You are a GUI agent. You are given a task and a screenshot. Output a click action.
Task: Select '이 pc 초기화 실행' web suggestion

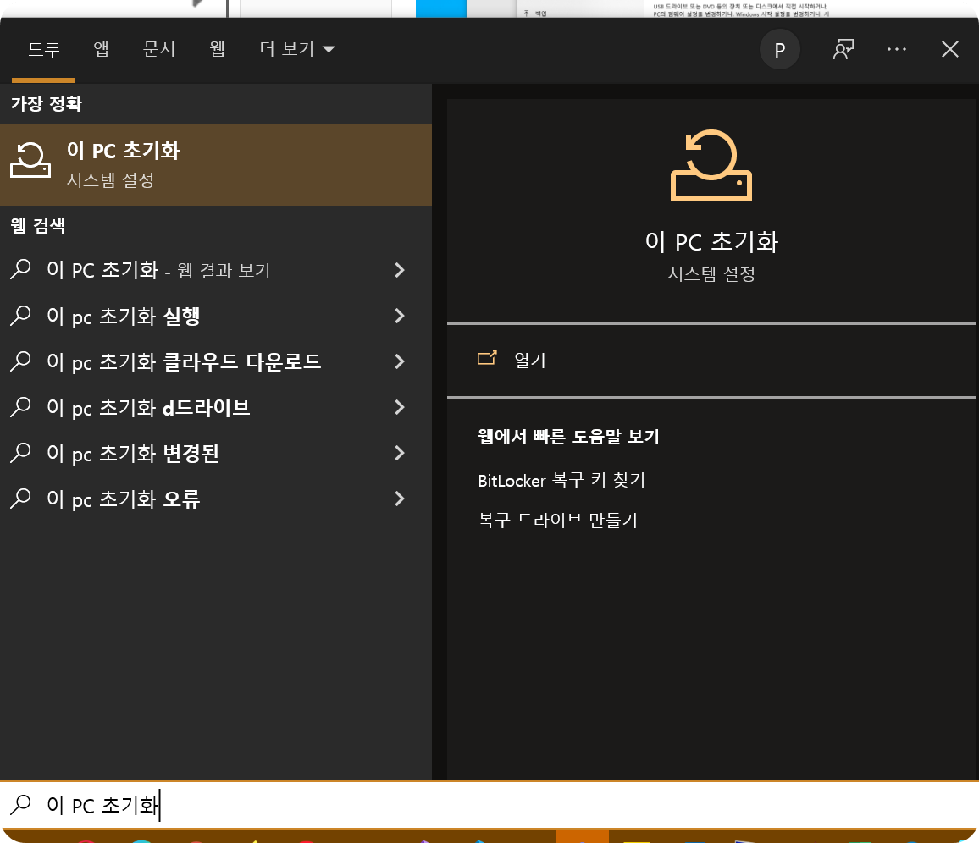(x=215, y=316)
